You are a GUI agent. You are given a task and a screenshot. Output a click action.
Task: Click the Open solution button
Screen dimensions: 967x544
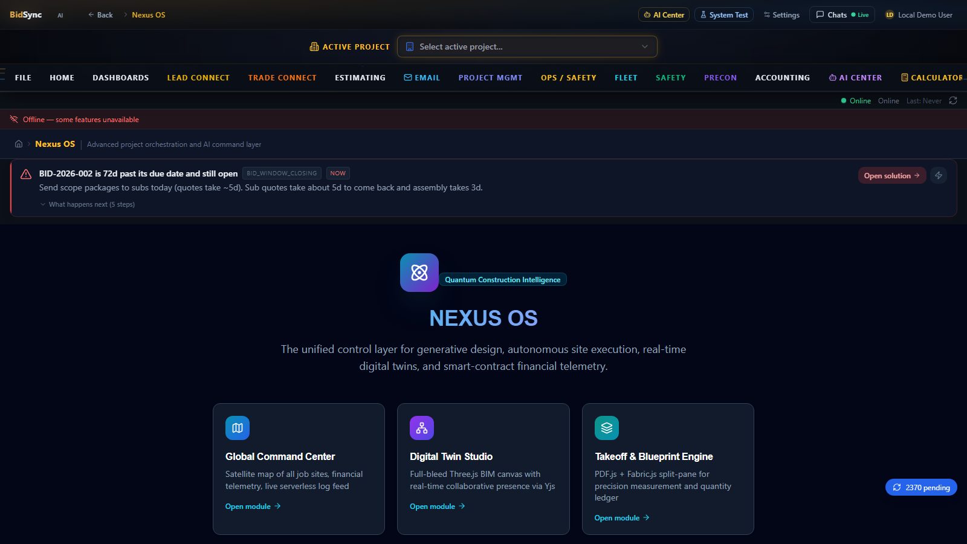892,175
